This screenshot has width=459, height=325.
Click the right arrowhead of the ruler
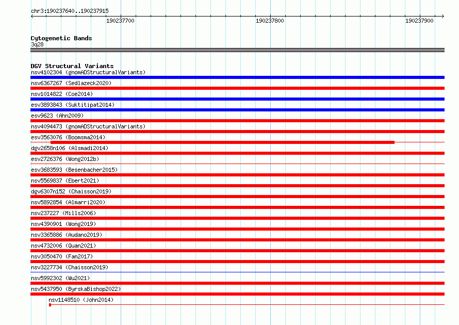pos(443,16)
